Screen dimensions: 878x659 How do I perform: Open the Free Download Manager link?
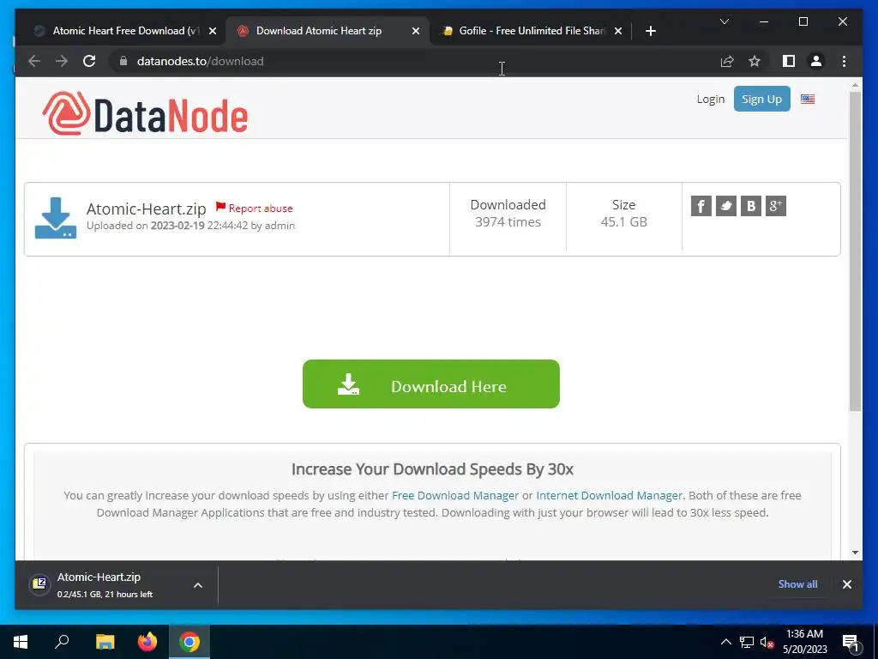(454, 495)
